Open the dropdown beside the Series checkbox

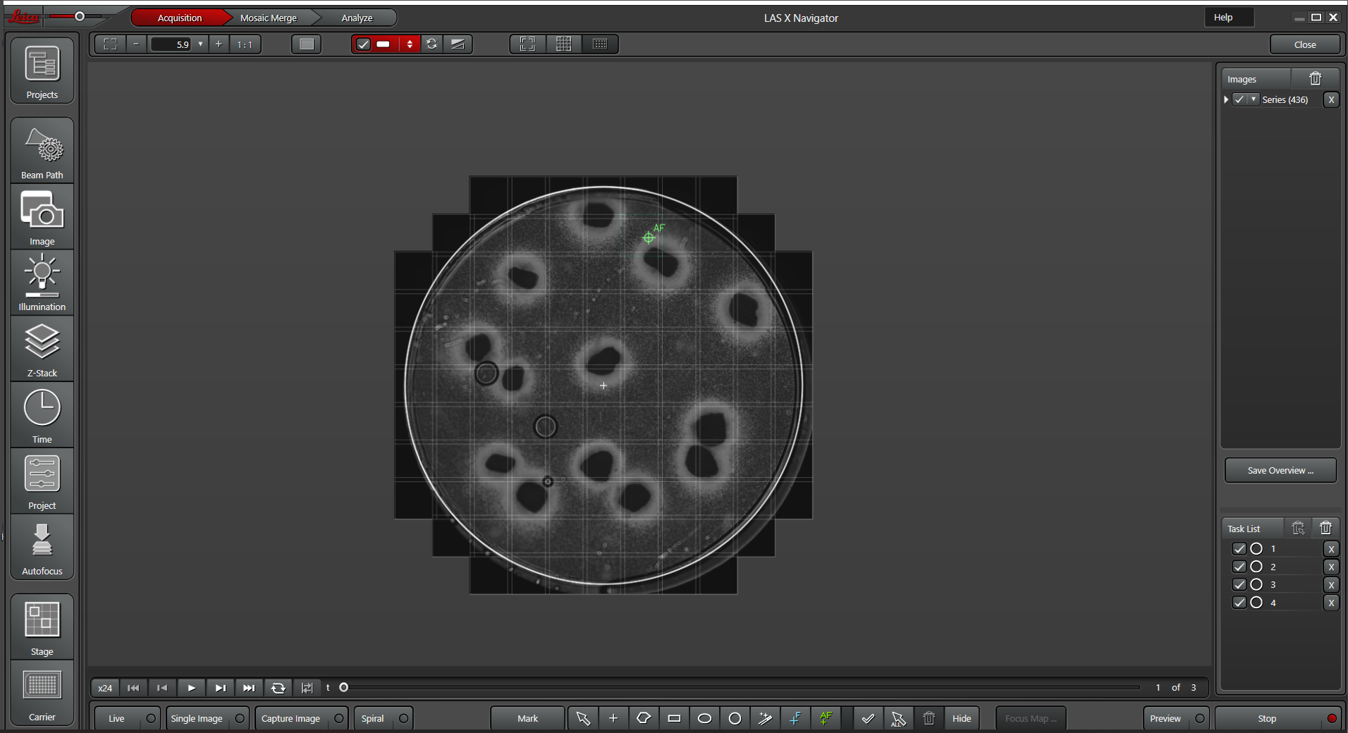point(1253,99)
